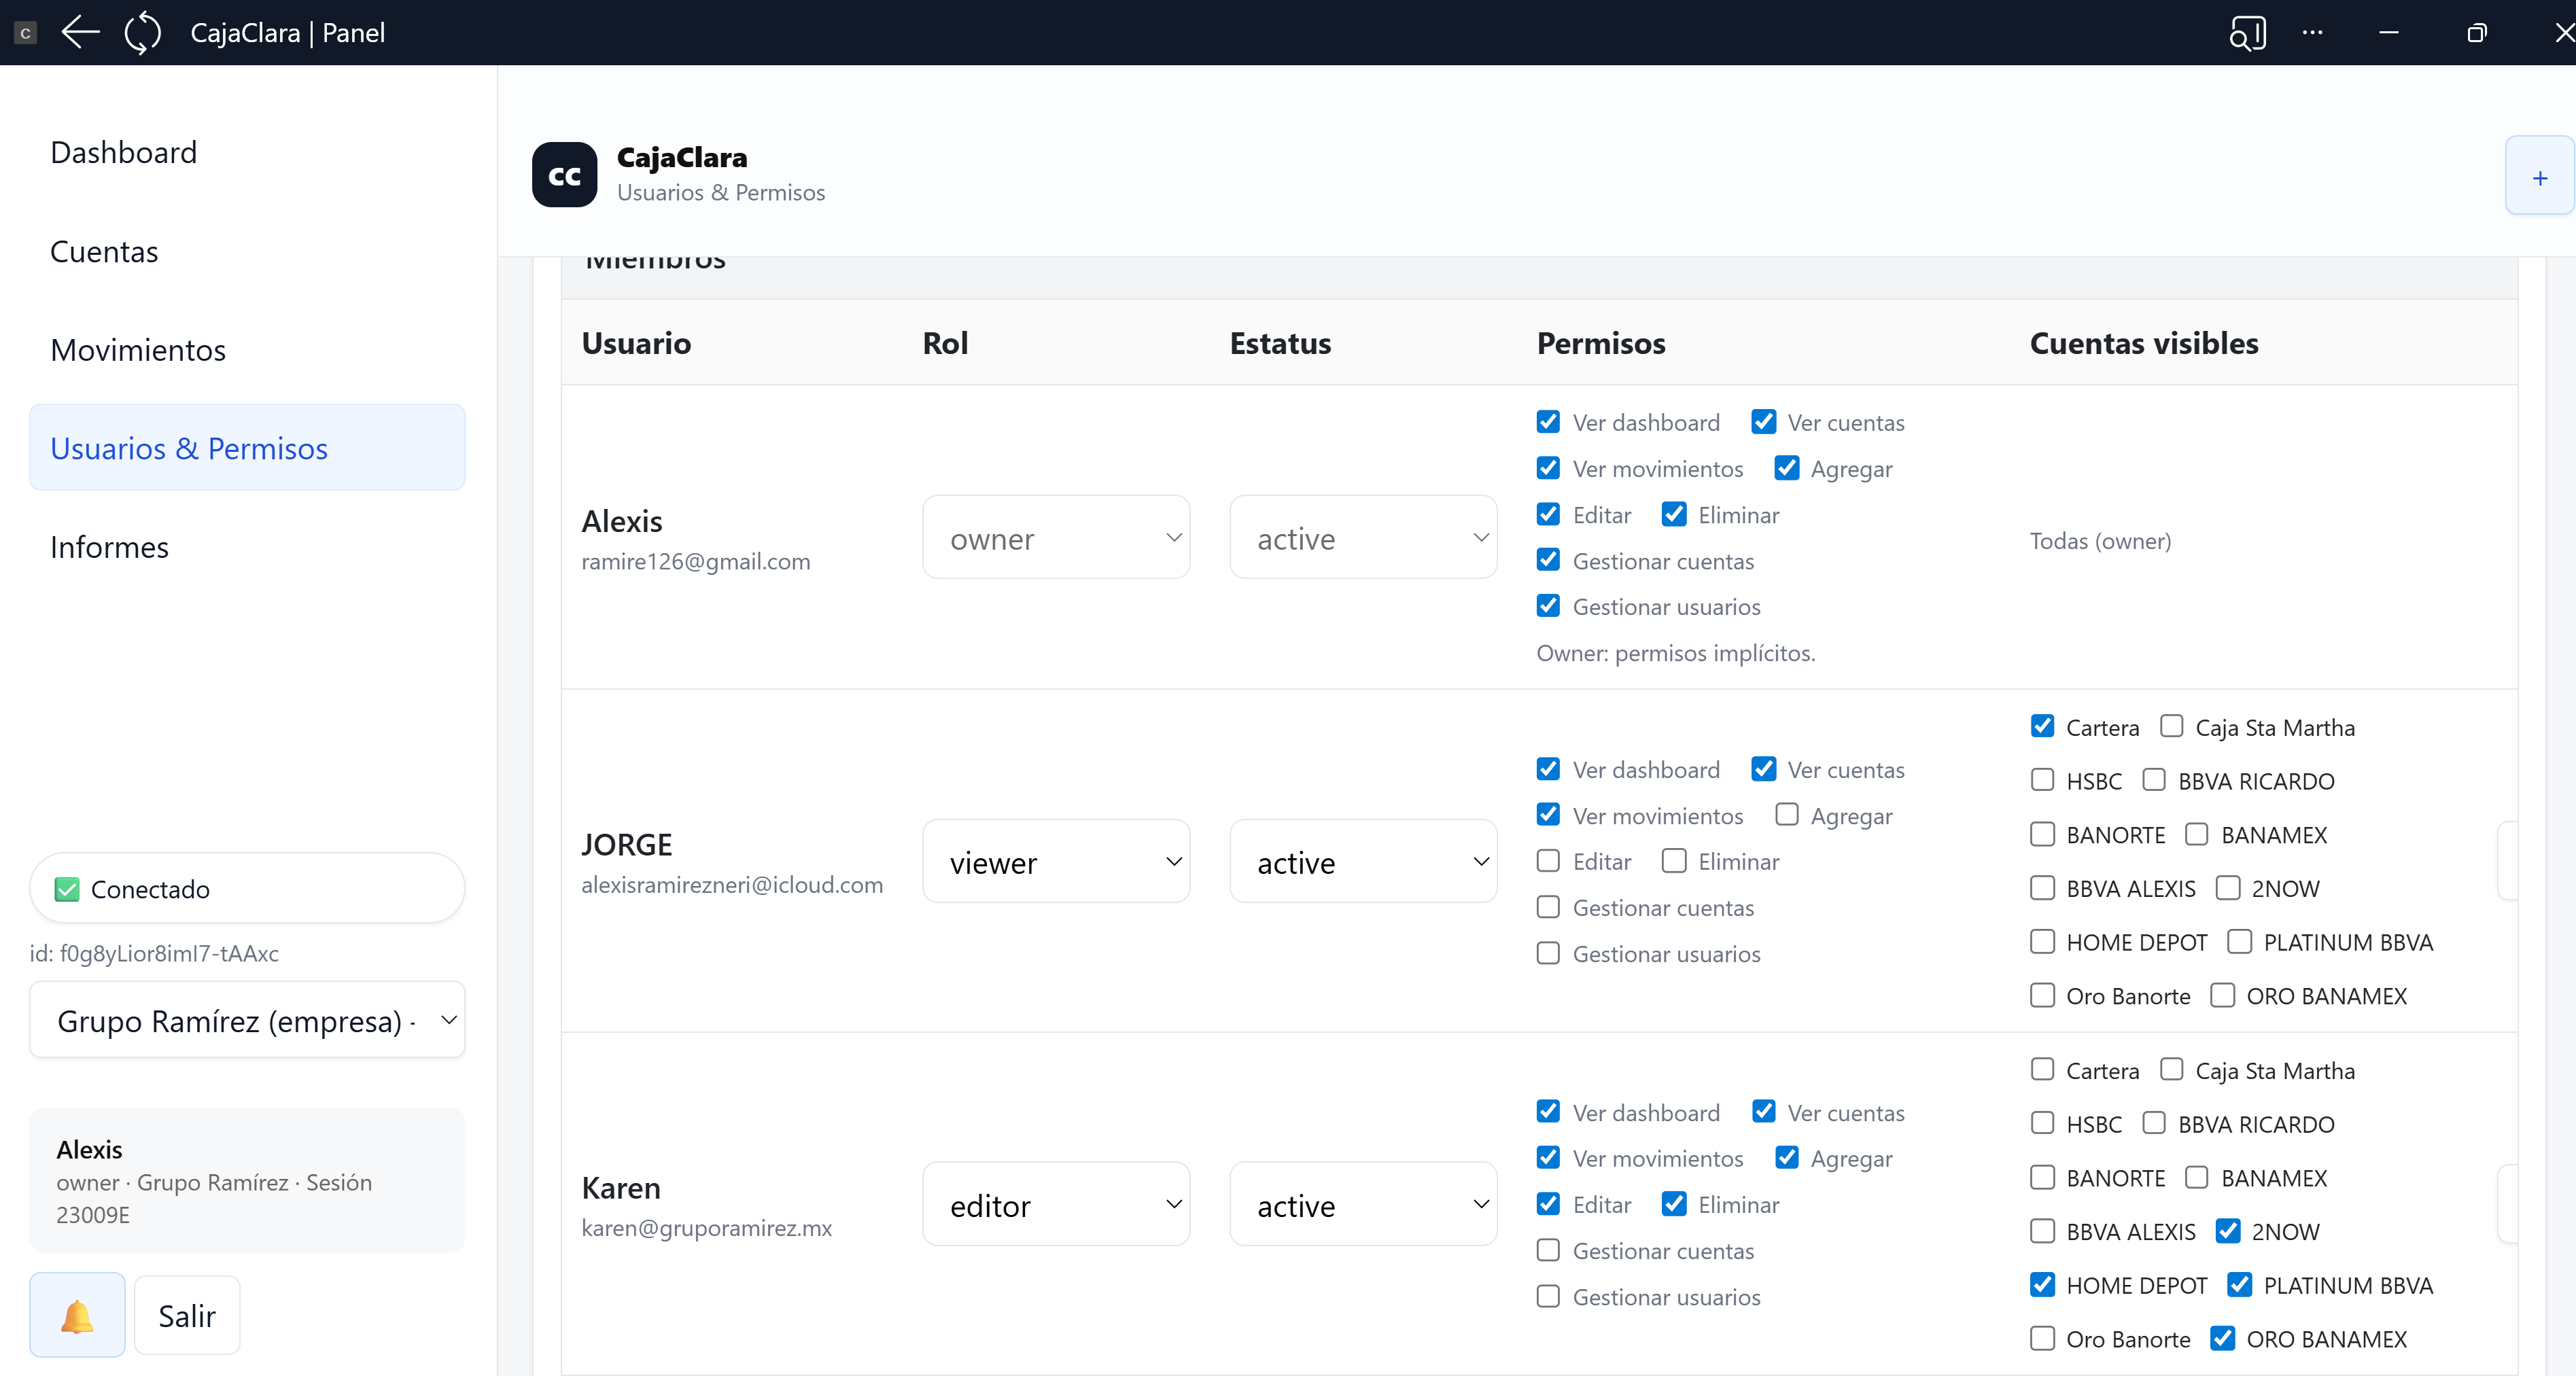Enable Gestionar cuentas for Karen
Viewport: 2576px width, 1376px height.
point(1548,1250)
